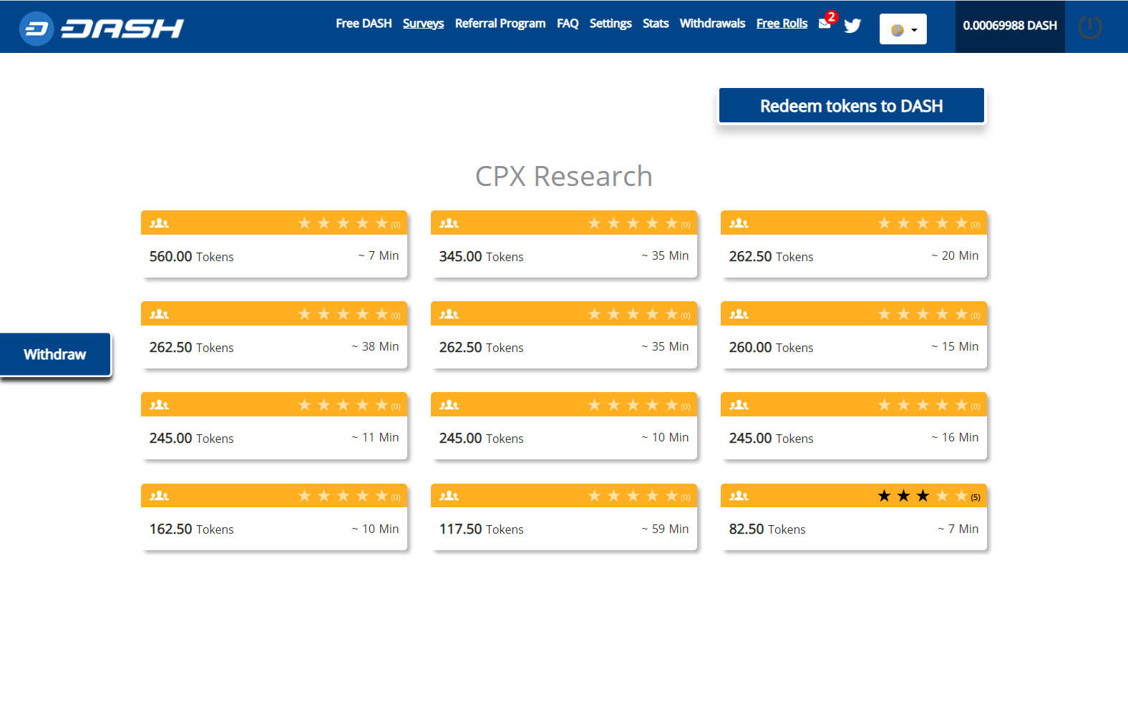Open Settings in navigation bar

pos(611,24)
